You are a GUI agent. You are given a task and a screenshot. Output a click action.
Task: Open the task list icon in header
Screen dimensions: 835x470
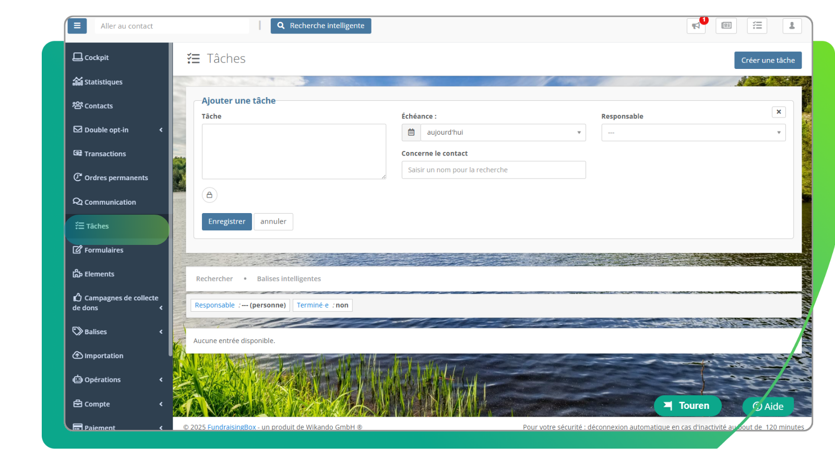click(x=757, y=26)
